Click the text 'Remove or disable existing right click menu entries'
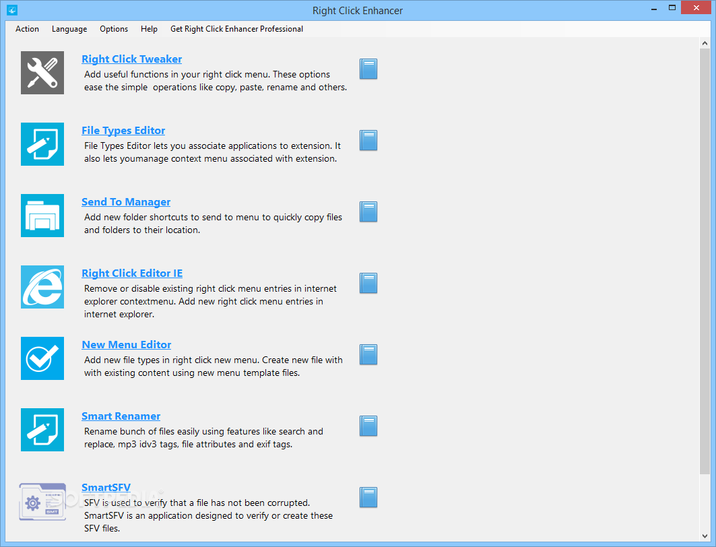The width and height of the screenshot is (716, 547). point(193,288)
